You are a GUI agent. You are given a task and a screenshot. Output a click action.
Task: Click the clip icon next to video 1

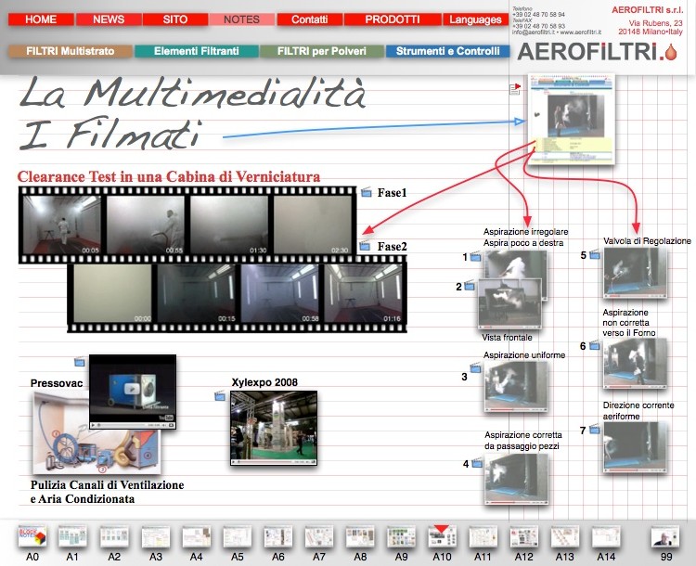(x=475, y=257)
